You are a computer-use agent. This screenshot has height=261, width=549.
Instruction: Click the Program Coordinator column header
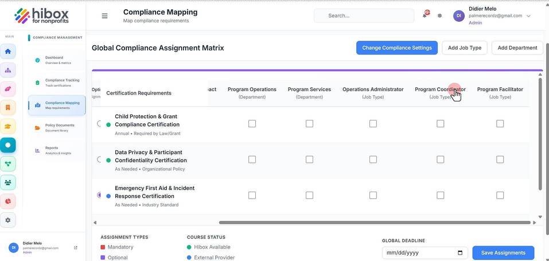(440, 93)
